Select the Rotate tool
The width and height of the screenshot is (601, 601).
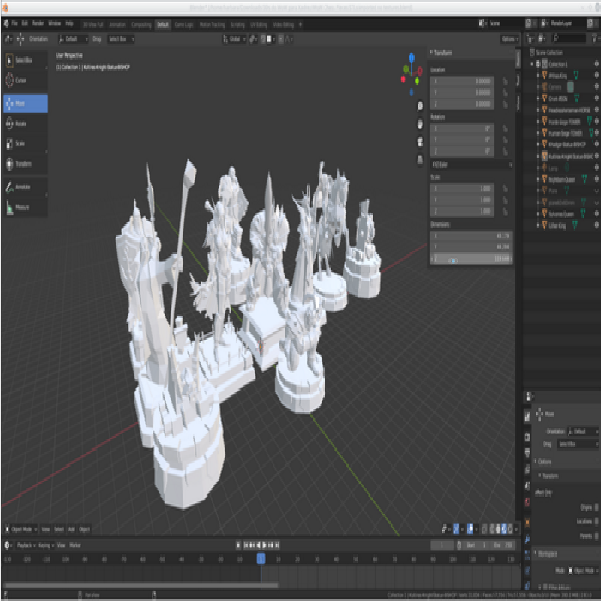(x=26, y=123)
